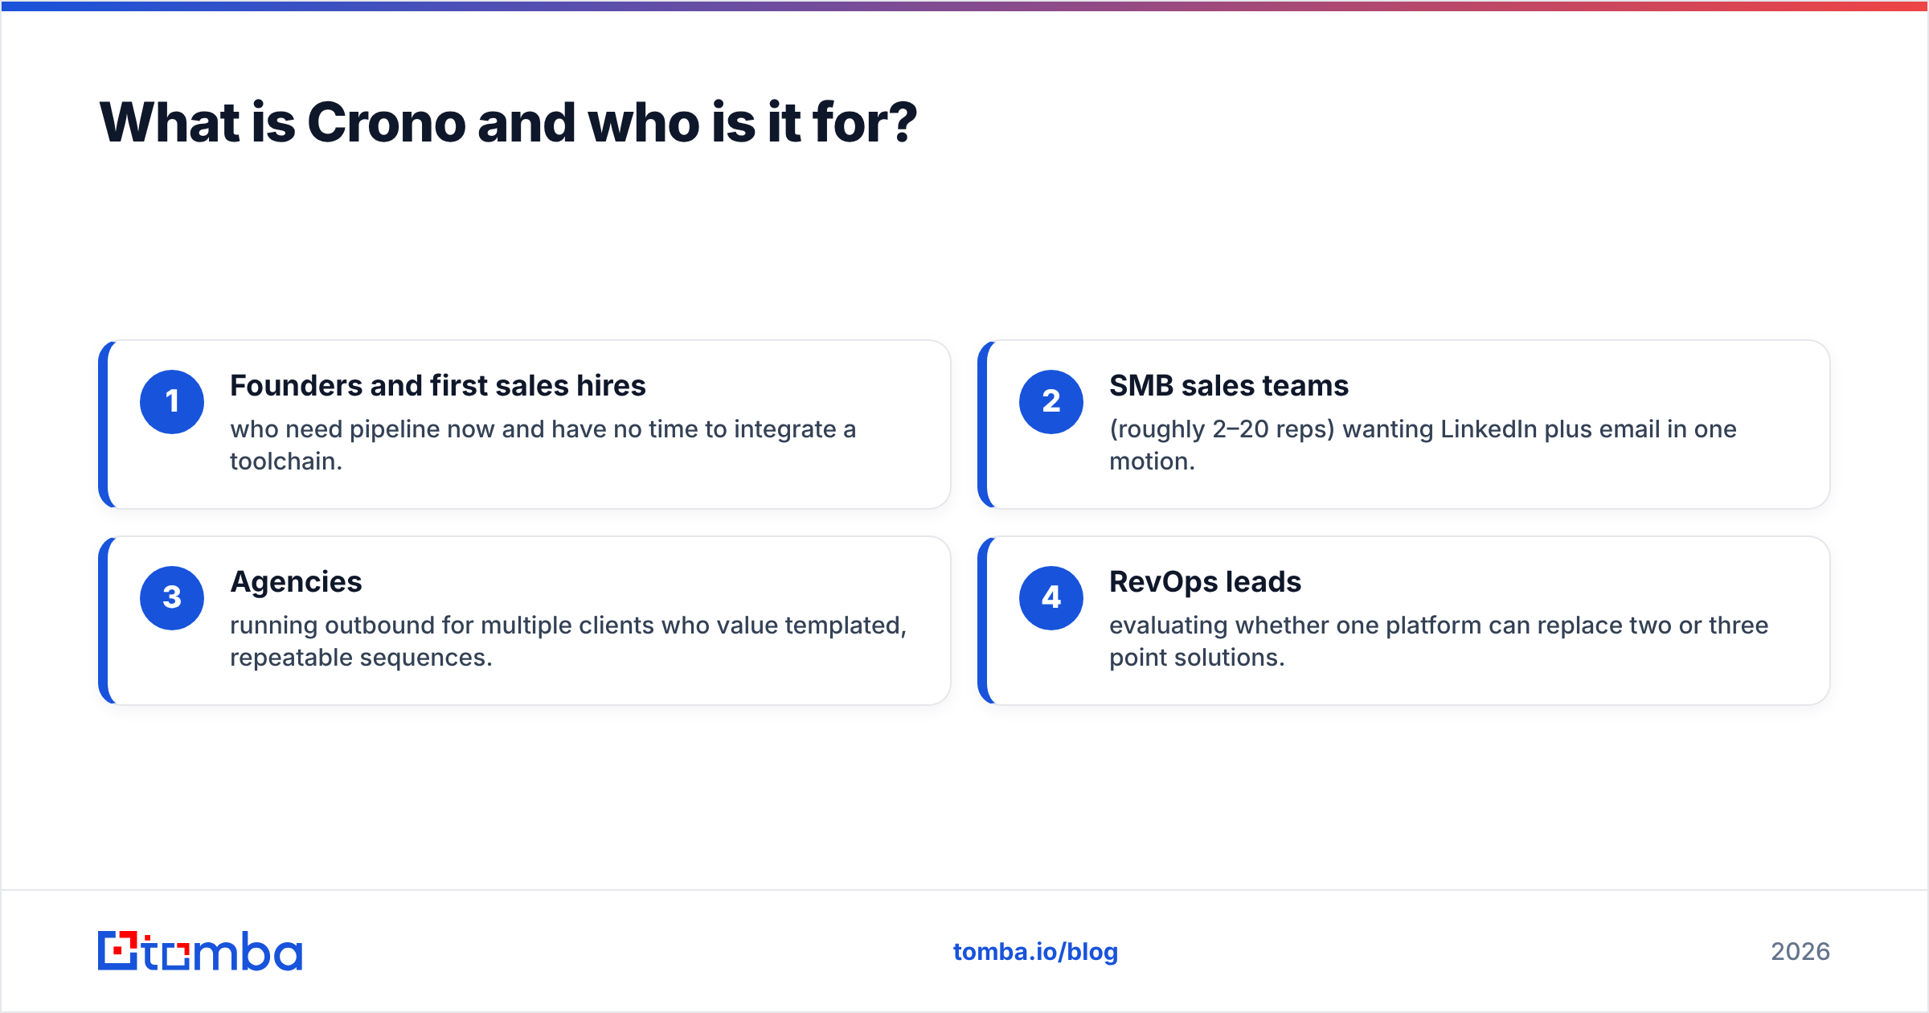1929x1013 pixels.
Task: Select the SMB sales teams heading
Action: click(1228, 386)
